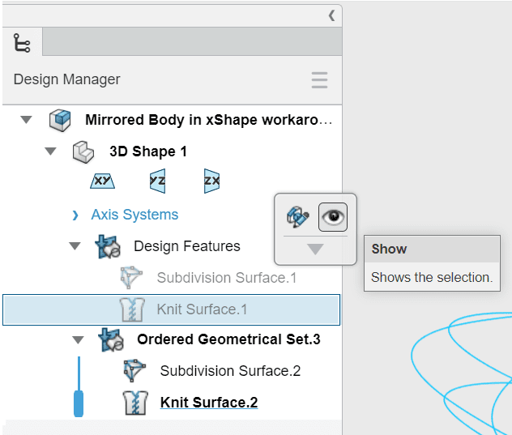Select Subdivision Surface.1 in tree

pyautogui.click(x=226, y=278)
